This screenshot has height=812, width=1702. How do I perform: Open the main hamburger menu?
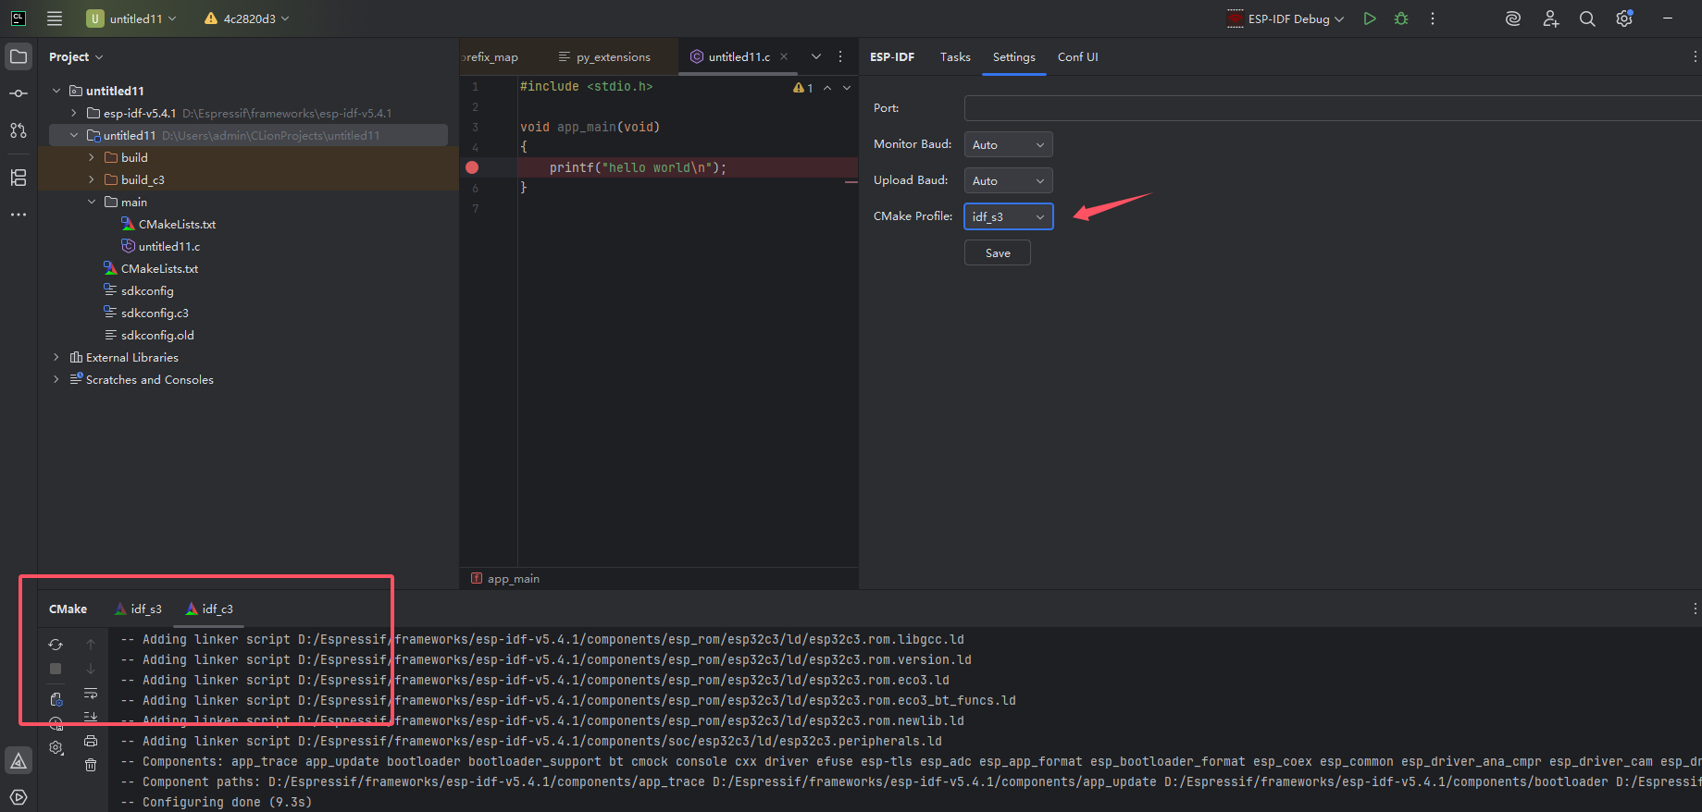click(x=55, y=18)
